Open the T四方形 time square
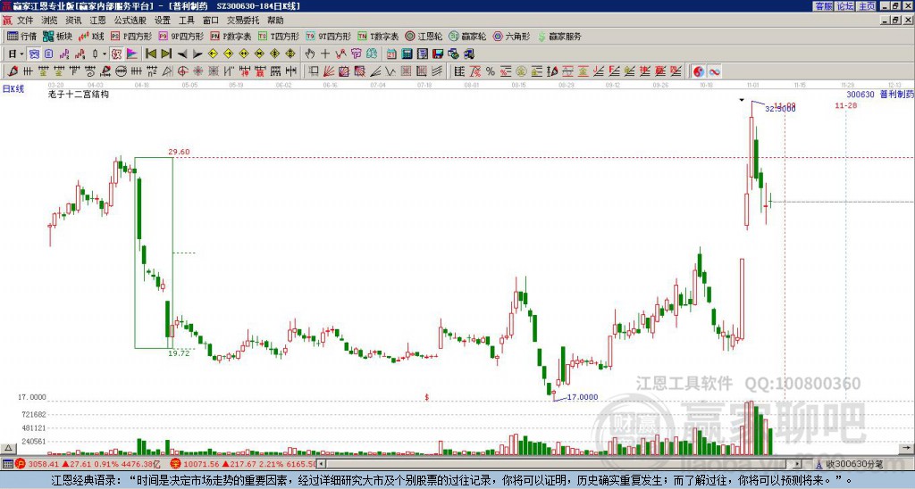The height and width of the screenshot is (489, 915). tap(279, 36)
